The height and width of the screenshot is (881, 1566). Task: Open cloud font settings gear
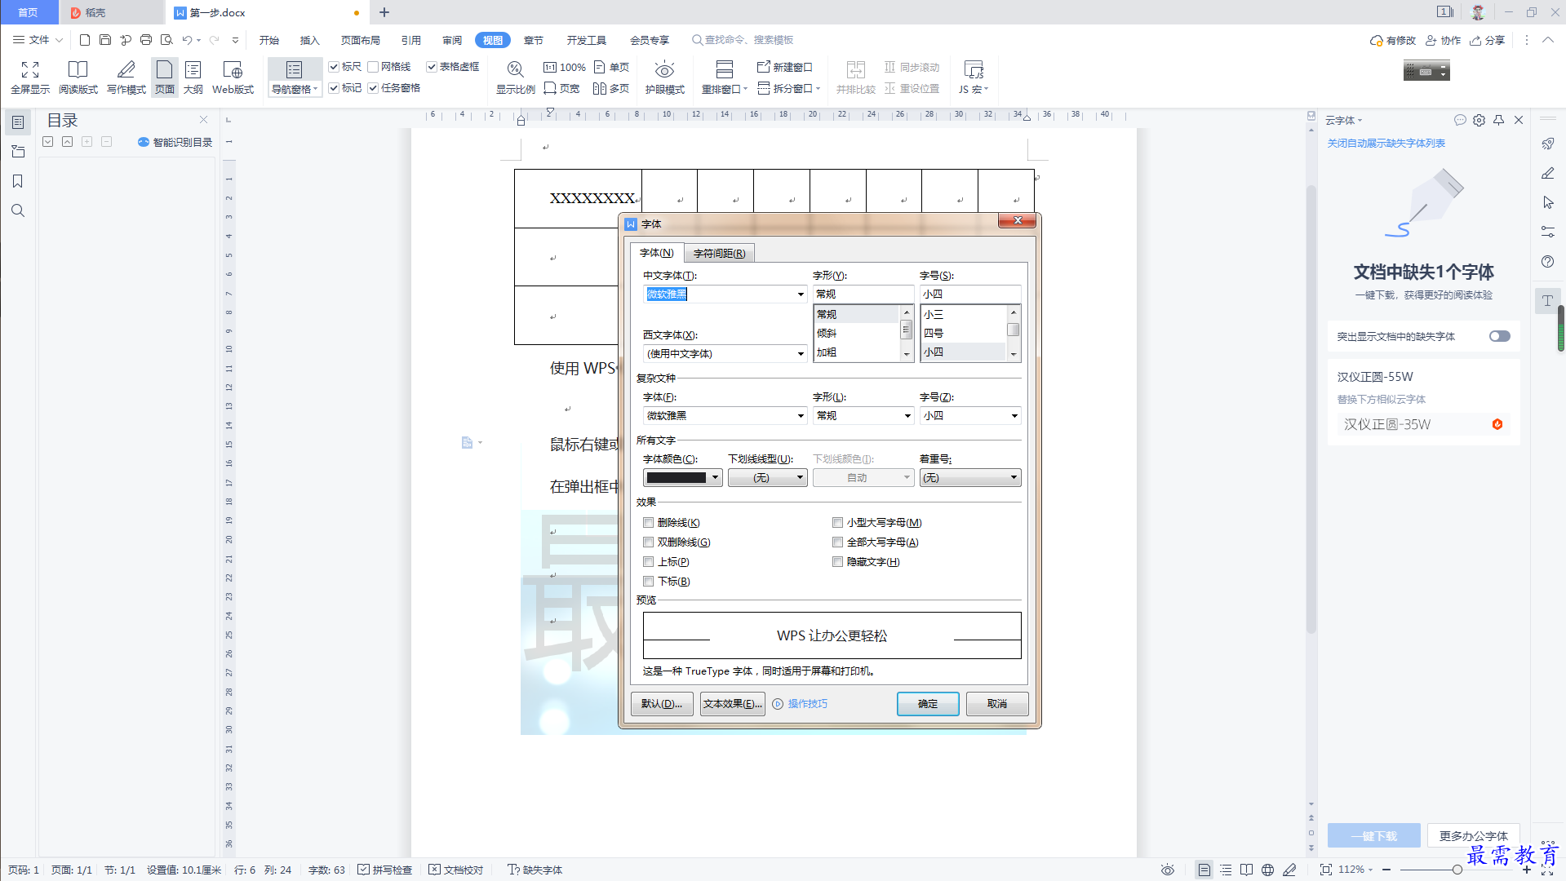[1479, 120]
